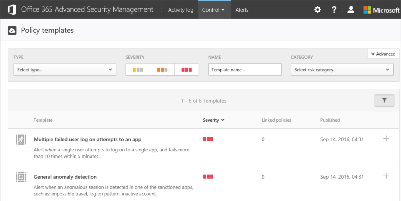Viewport: 401px width, 201px height.
Task: Filter by low severity
Action: pyautogui.click(x=138, y=70)
